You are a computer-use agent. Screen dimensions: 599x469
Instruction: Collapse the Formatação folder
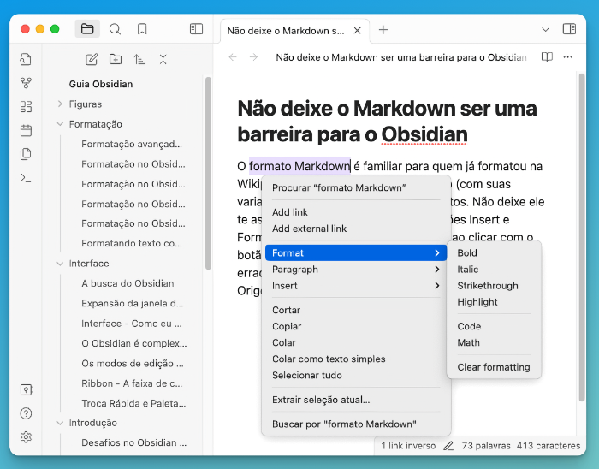[60, 124]
